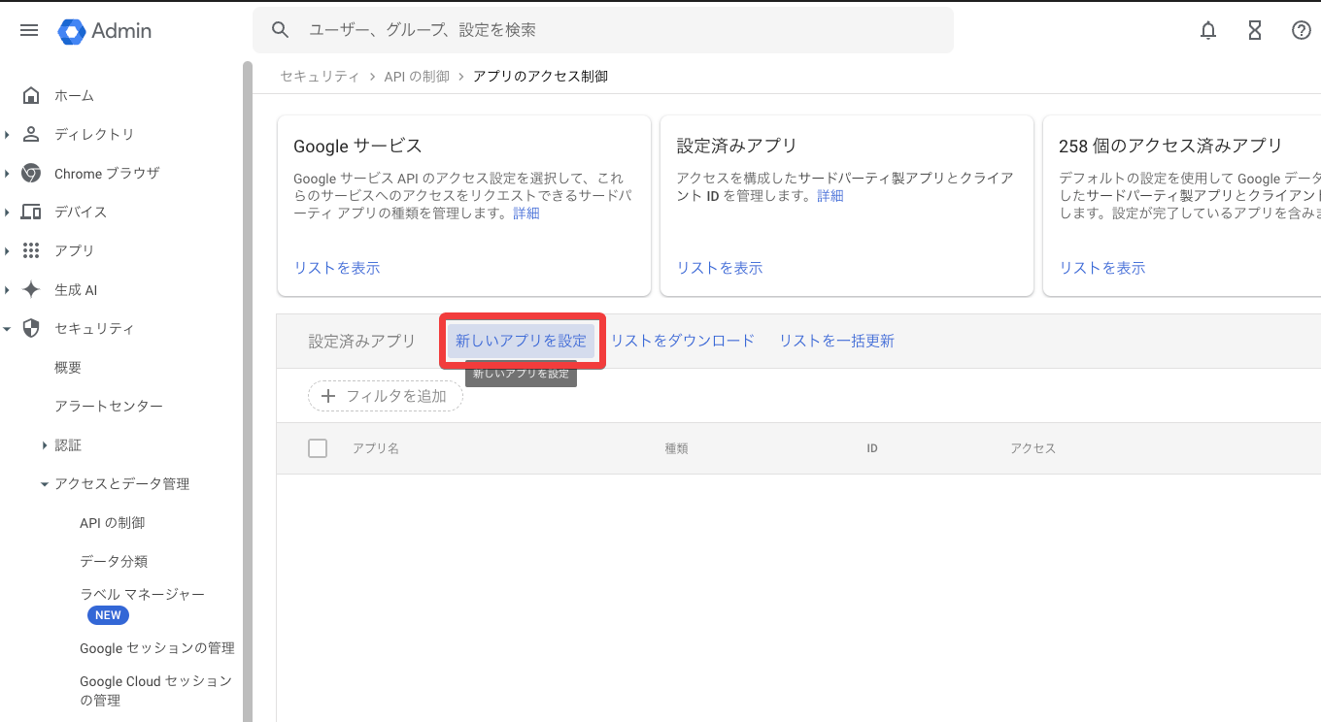The width and height of the screenshot is (1321, 722).
Task: Click the Directory person icon
Action: (x=31, y=134)
